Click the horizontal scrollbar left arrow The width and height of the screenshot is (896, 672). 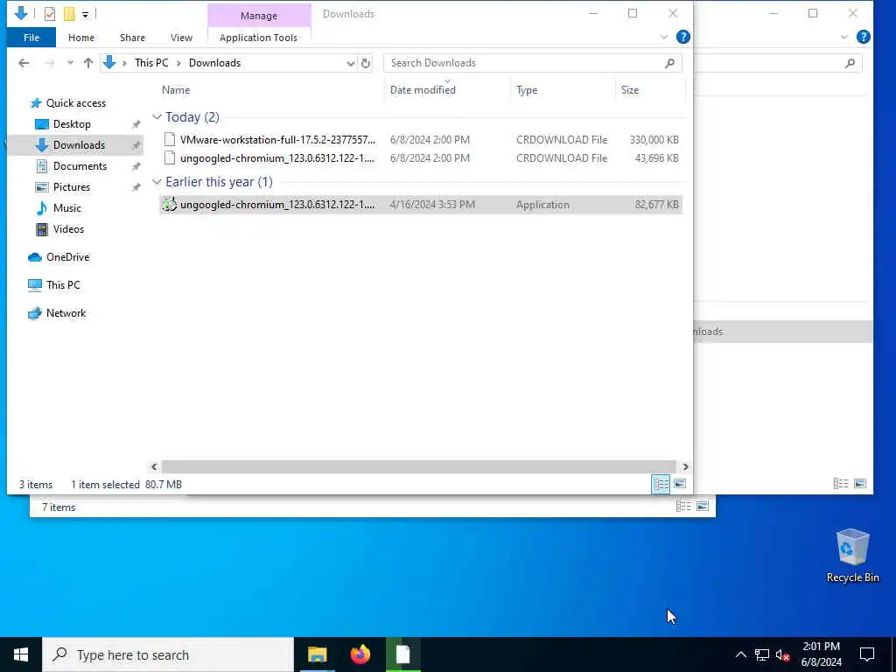click(x=154, y=467)
